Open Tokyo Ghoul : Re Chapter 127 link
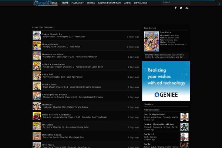This screenshot has width=222, height=148. (64, 37)
